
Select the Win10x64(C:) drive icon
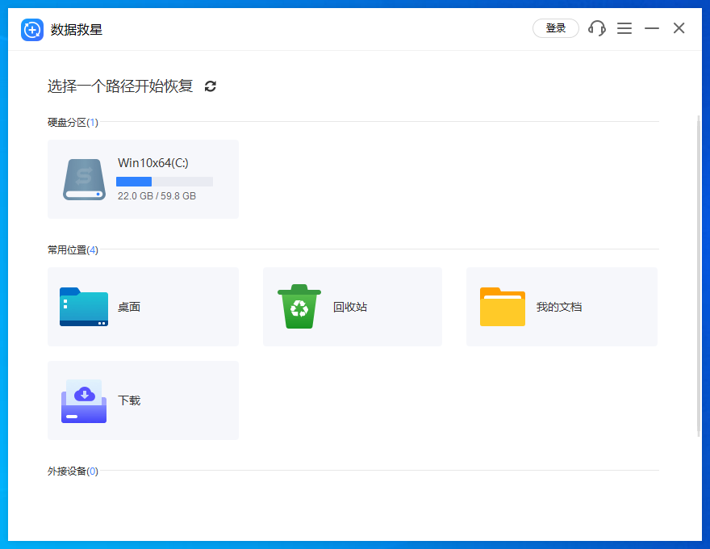click(x=84, y=179)
